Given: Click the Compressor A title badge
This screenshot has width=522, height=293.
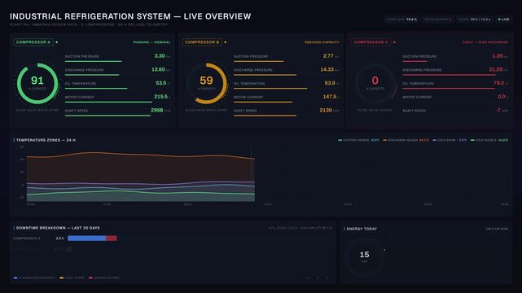Looking at the screenshot, I should [x=33, y=42].
